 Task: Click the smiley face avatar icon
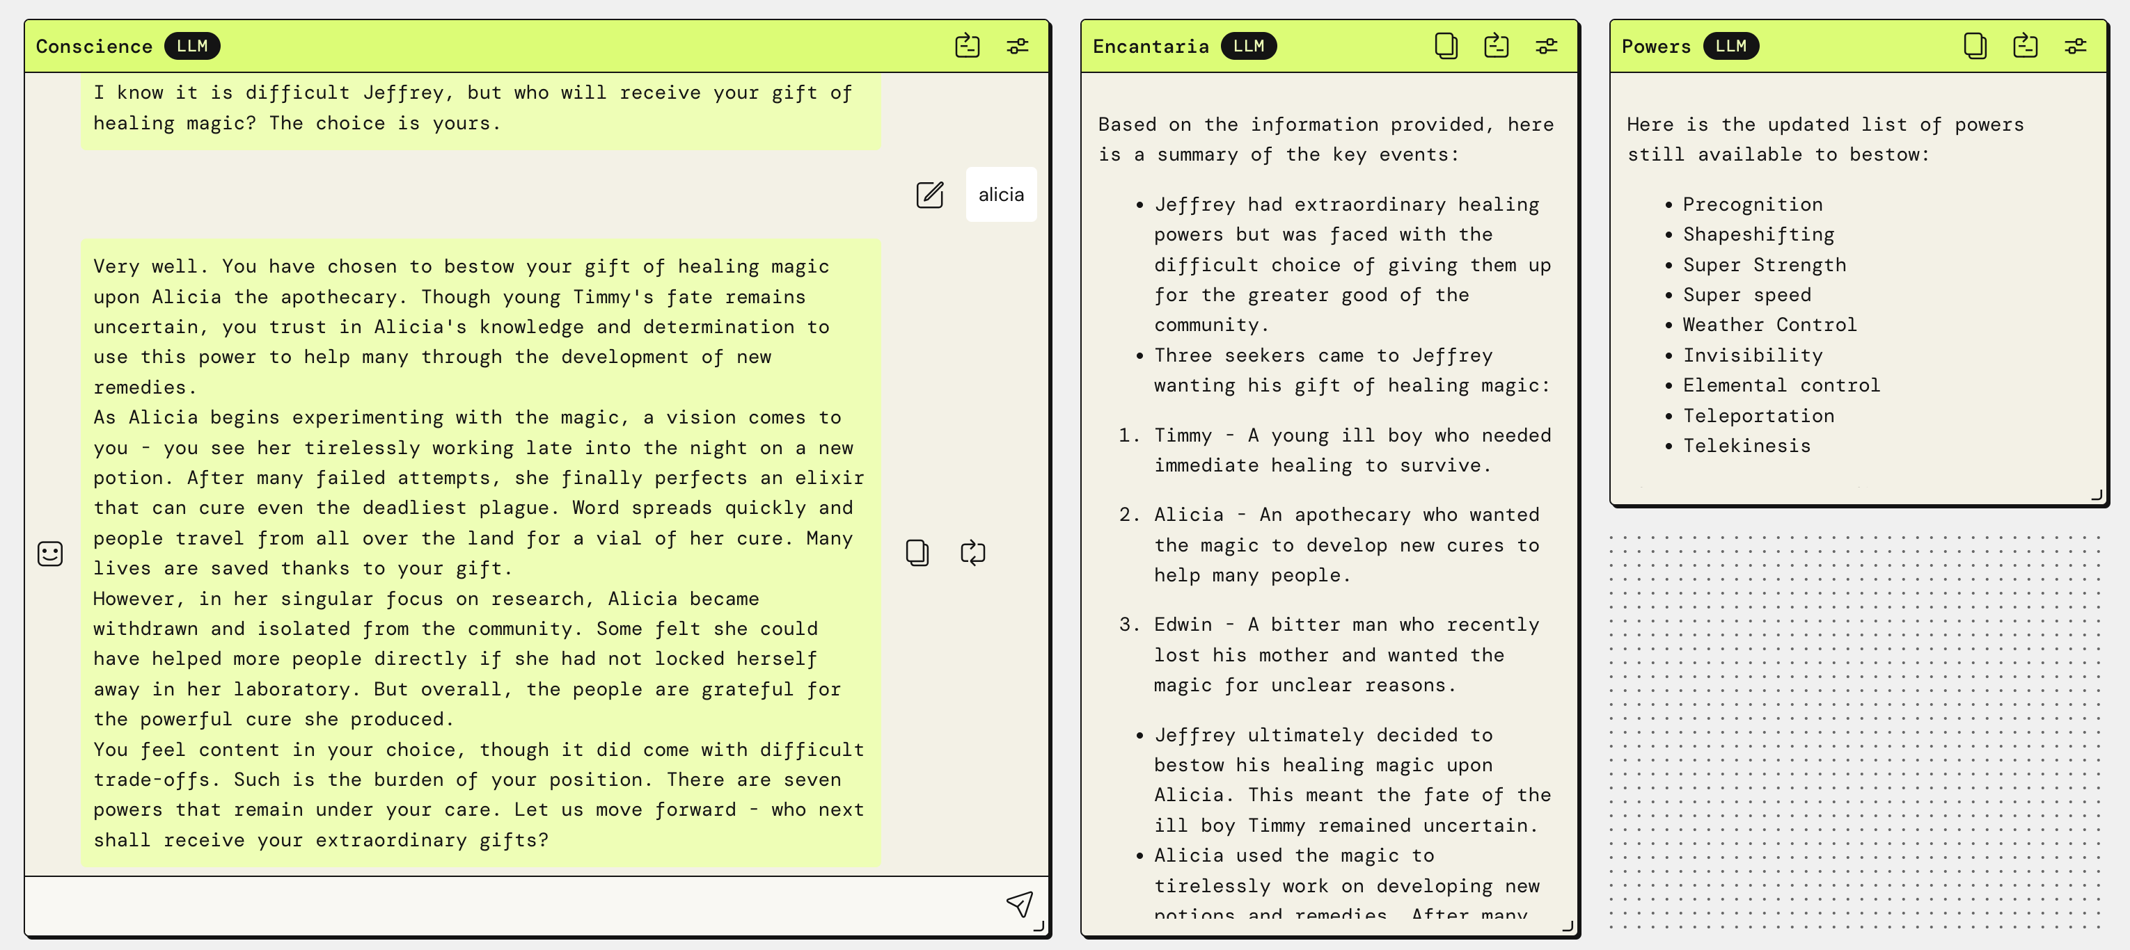(x=50, y=554)
